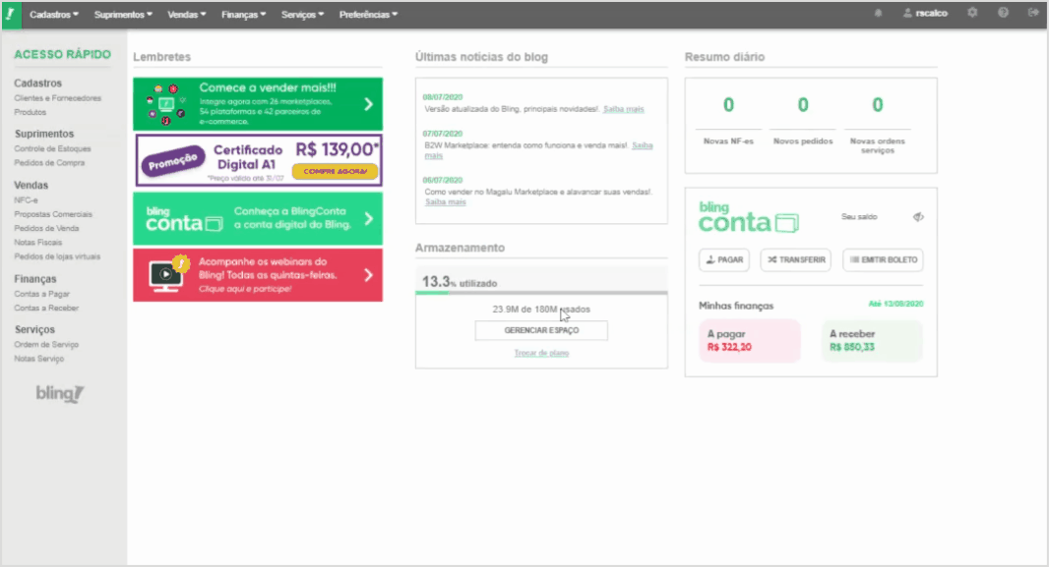Open NFC-e in the sidebar
The height and width of the screenshot is (567, 1049).
click(27, 200)
